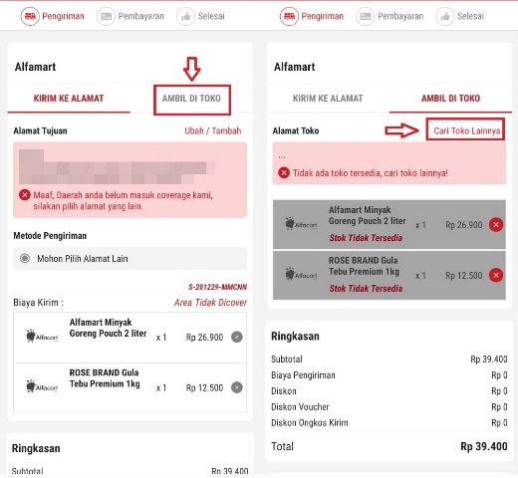Viewport: 518px width, 478px height.
Task: Remove out-of-stock Minyak Goreng item with red X
Action: pyautogui.click(x=496, y=225)
